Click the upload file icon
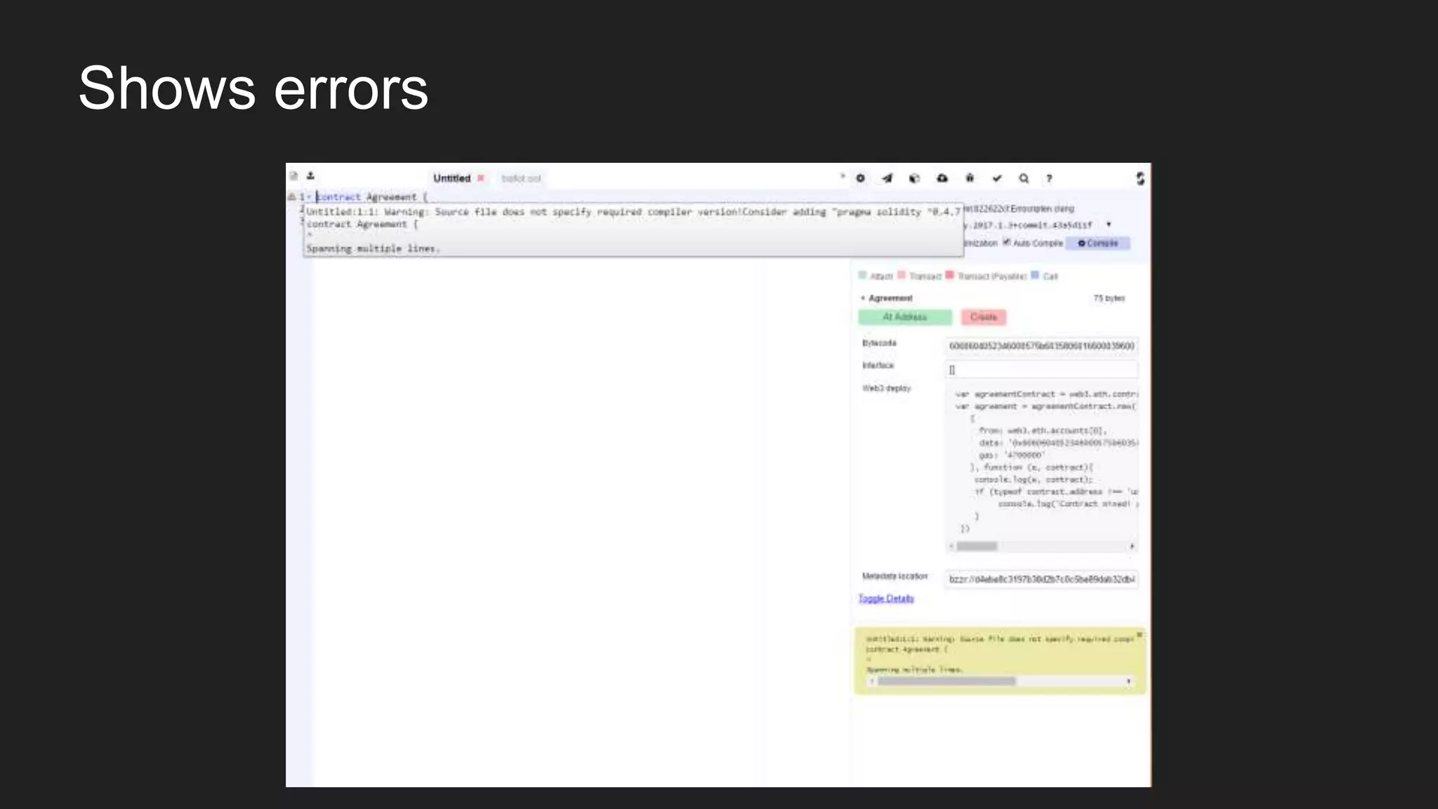 310,176
